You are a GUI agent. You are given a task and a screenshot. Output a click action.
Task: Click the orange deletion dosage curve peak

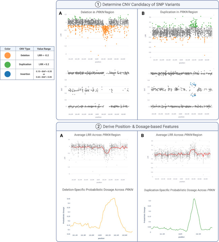coord(114,199)
